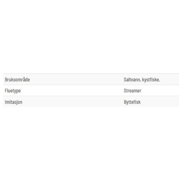179x179 pixels.
Task: Click the capital S in Streamer
Action: click(x=125, y=91)
